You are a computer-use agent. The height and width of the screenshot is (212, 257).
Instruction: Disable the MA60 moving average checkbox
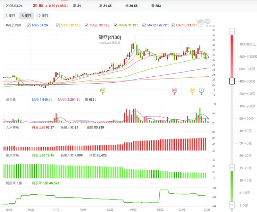point(115,25)
